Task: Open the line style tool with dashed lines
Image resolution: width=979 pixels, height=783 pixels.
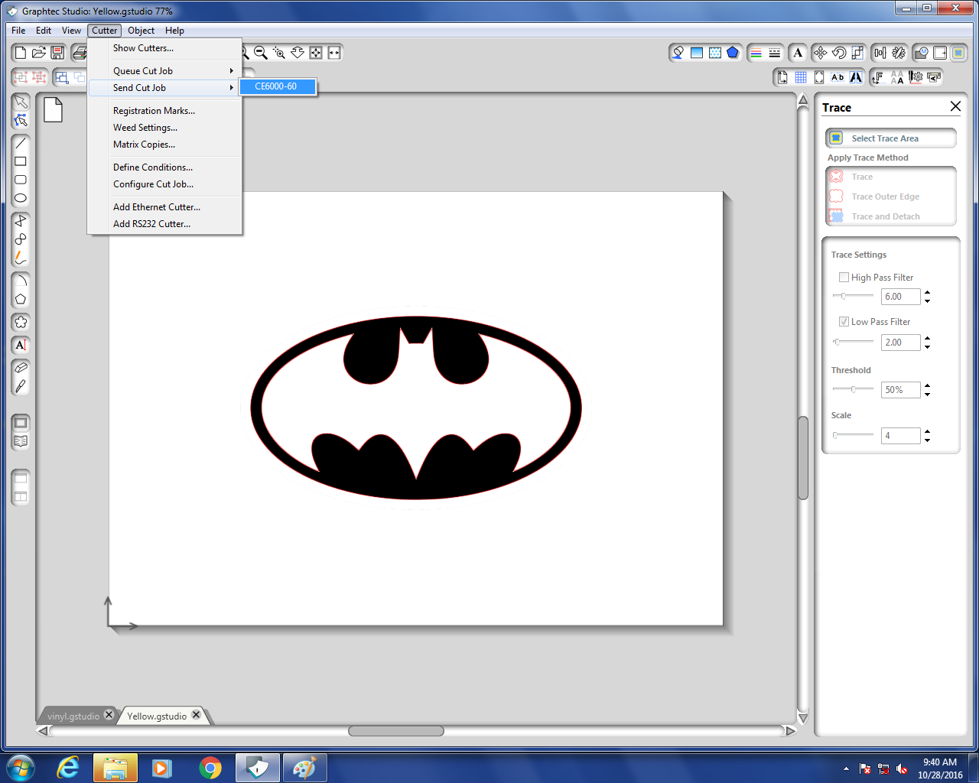Action: tap(775, 53)
